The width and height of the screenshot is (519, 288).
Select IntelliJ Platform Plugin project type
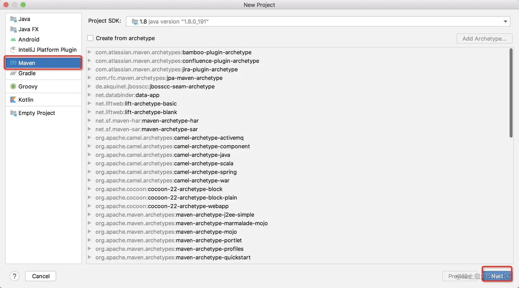(x=43, y=50)
